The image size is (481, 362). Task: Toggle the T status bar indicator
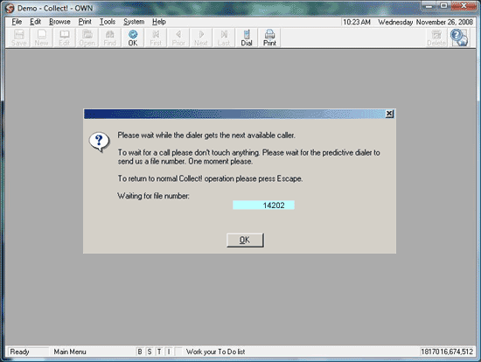pyautogui.click(x=159, y=352)
